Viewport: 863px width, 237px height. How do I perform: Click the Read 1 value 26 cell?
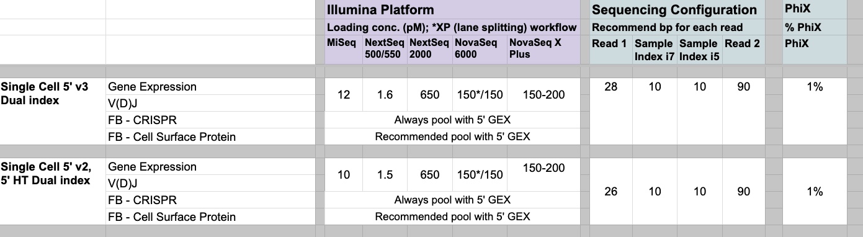coord(611,192)
